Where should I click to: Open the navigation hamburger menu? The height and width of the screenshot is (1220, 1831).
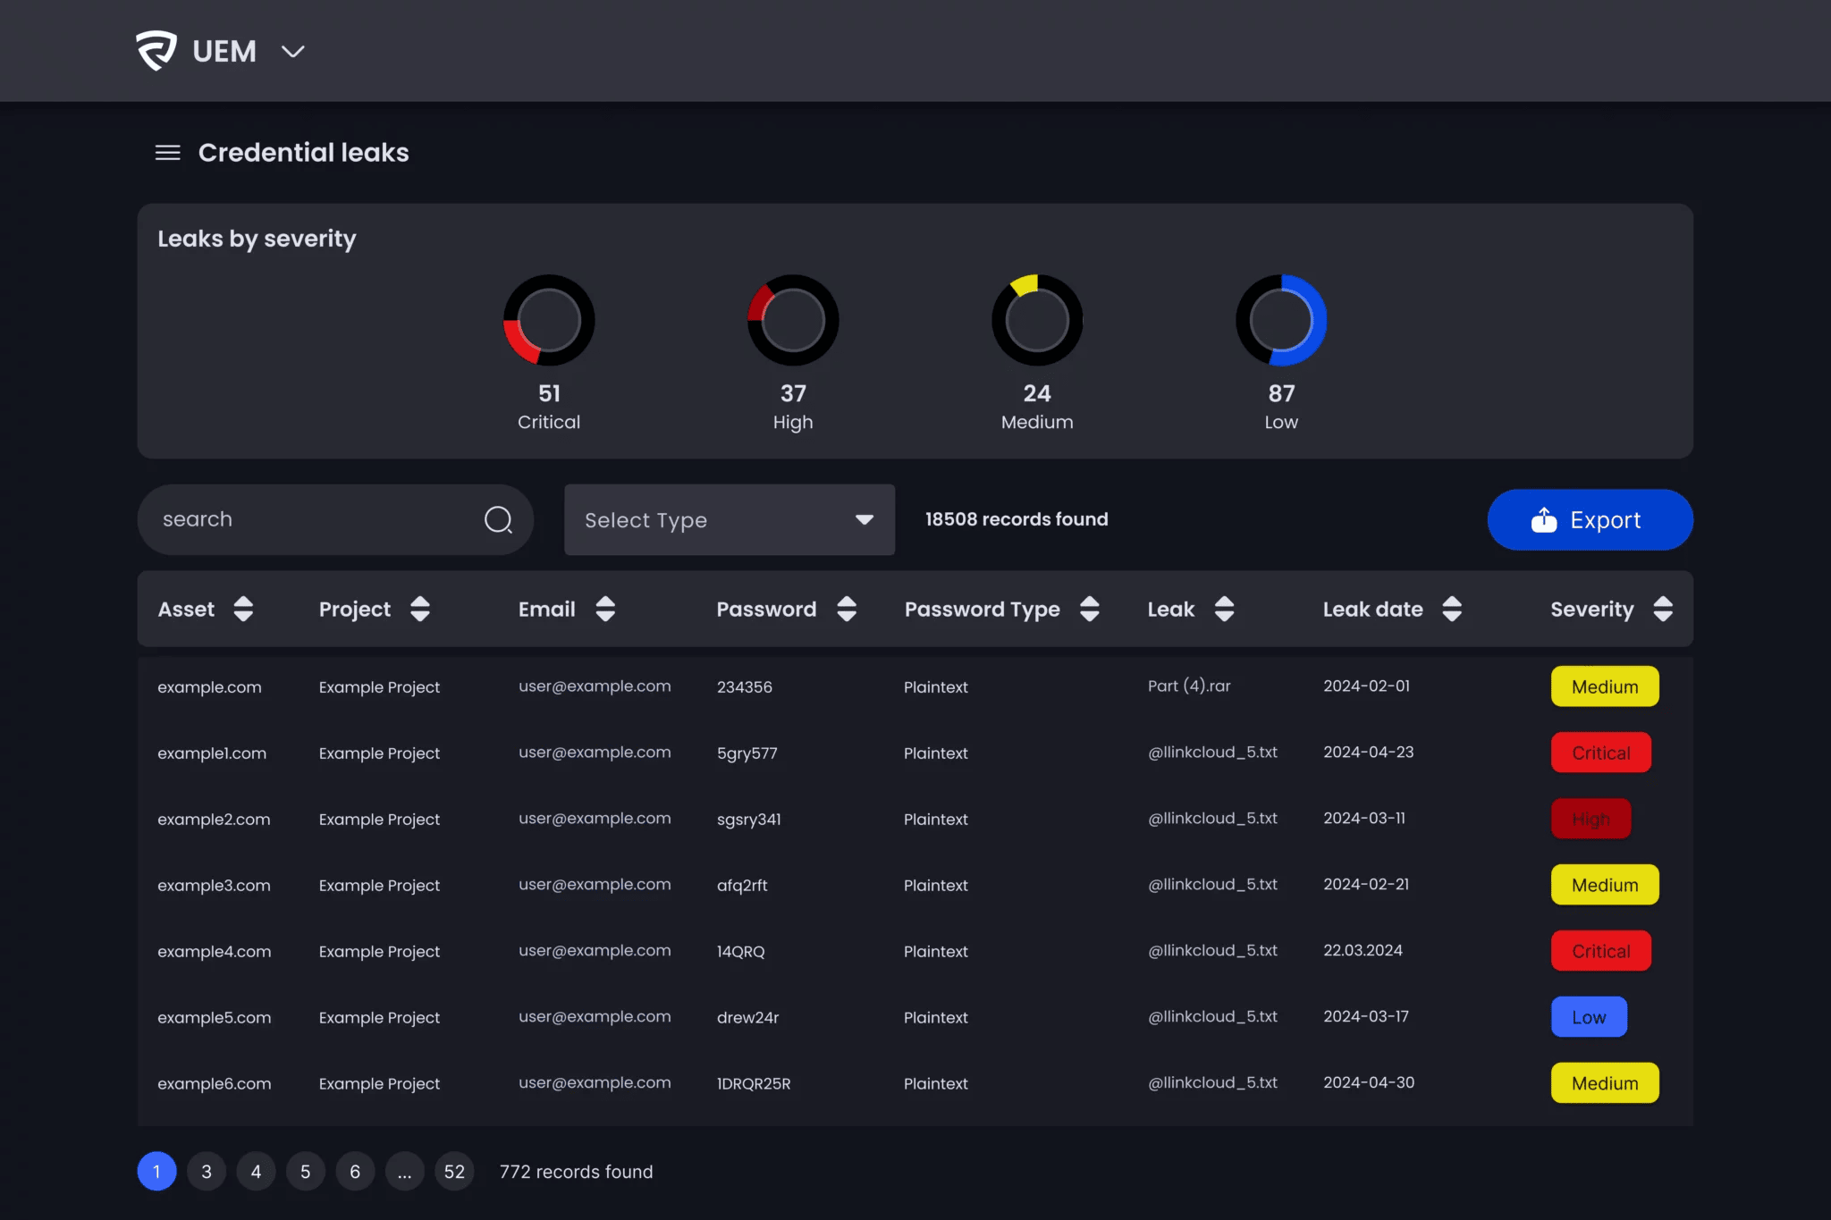(x=166, y=152)
